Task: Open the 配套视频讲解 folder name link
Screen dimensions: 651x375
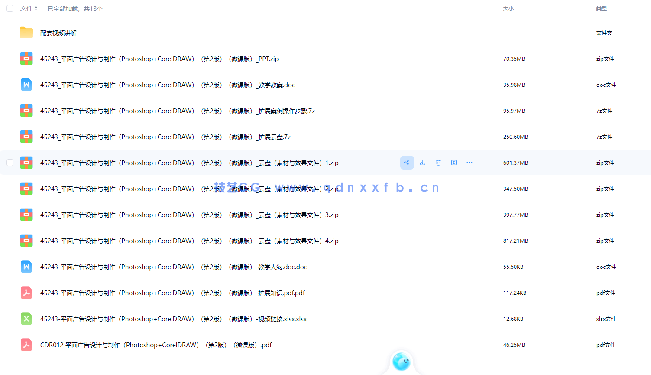Action: tap(58, 33)
